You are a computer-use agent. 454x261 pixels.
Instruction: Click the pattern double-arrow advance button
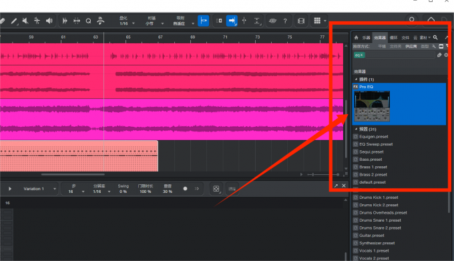pos(196,189)
